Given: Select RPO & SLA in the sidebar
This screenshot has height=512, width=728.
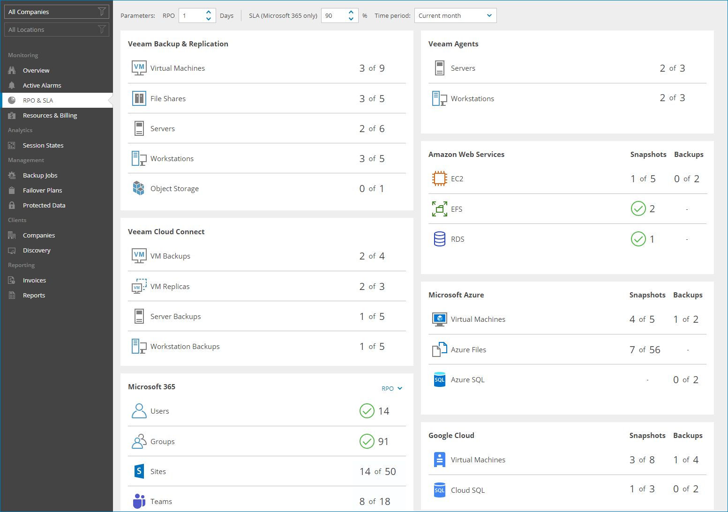Looking at the screenshot, I should [57, 100].
